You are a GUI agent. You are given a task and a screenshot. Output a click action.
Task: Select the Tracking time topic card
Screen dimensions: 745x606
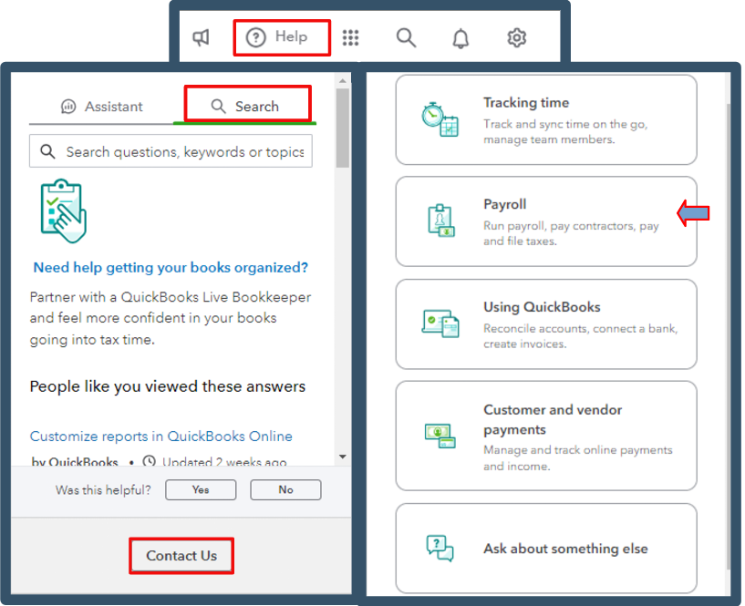point(546,120)
